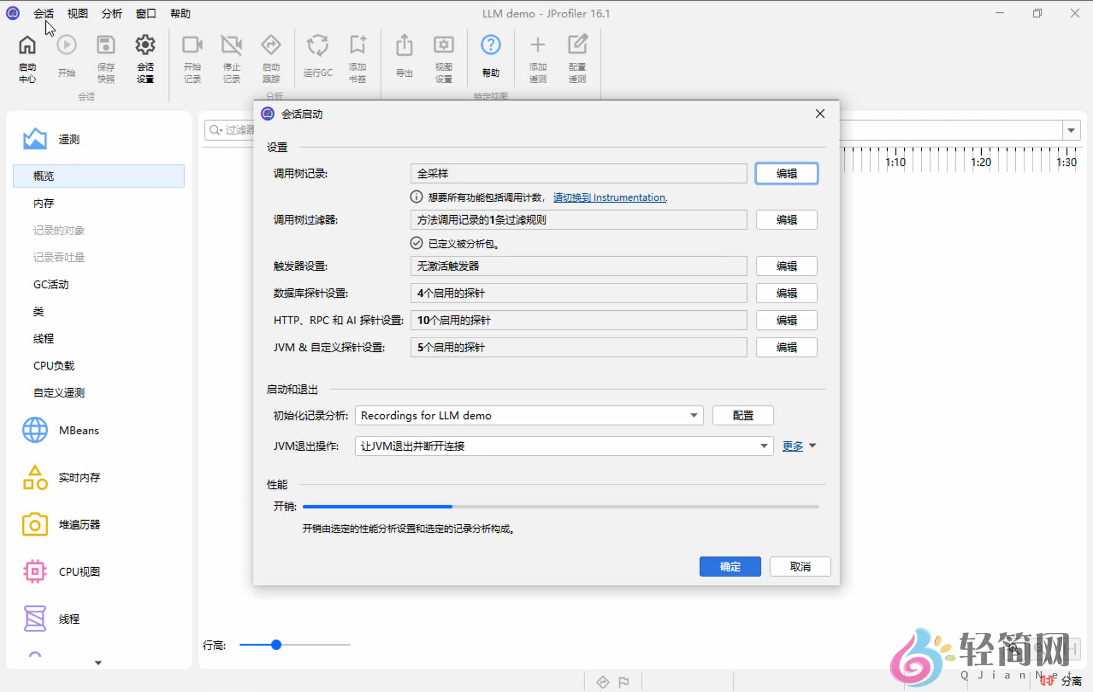Image resolution: width=1093 pixels, height=692 pixels.
Task: Cancel the dialog with 取消
Action: click(800, 567)
